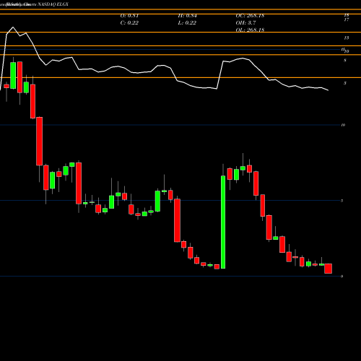Viewport: 361px width, 361px height.
Task: Select the OL: 268.18 reading
Action: point(250,30)
